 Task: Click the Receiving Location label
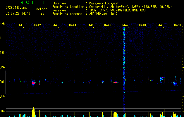coord(68,7)
